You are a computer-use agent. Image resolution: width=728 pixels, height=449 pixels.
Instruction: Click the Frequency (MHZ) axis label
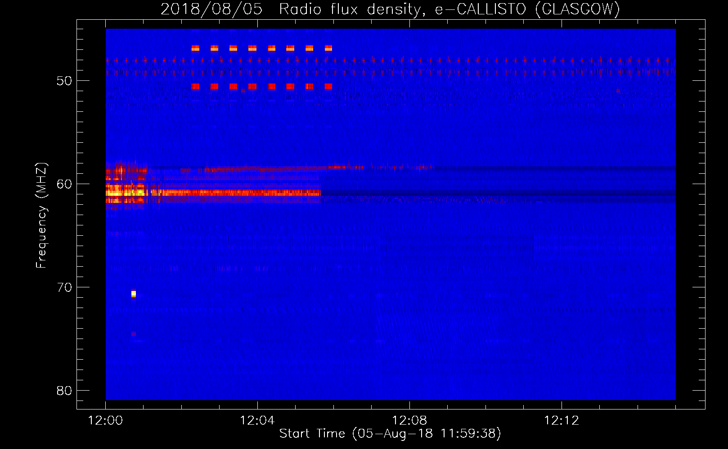[x=41, y=216]
